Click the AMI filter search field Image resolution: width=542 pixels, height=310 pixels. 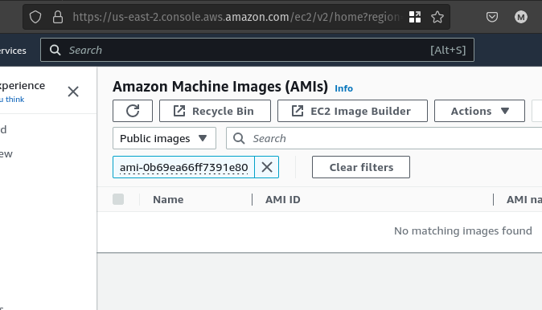click(384, 138)
